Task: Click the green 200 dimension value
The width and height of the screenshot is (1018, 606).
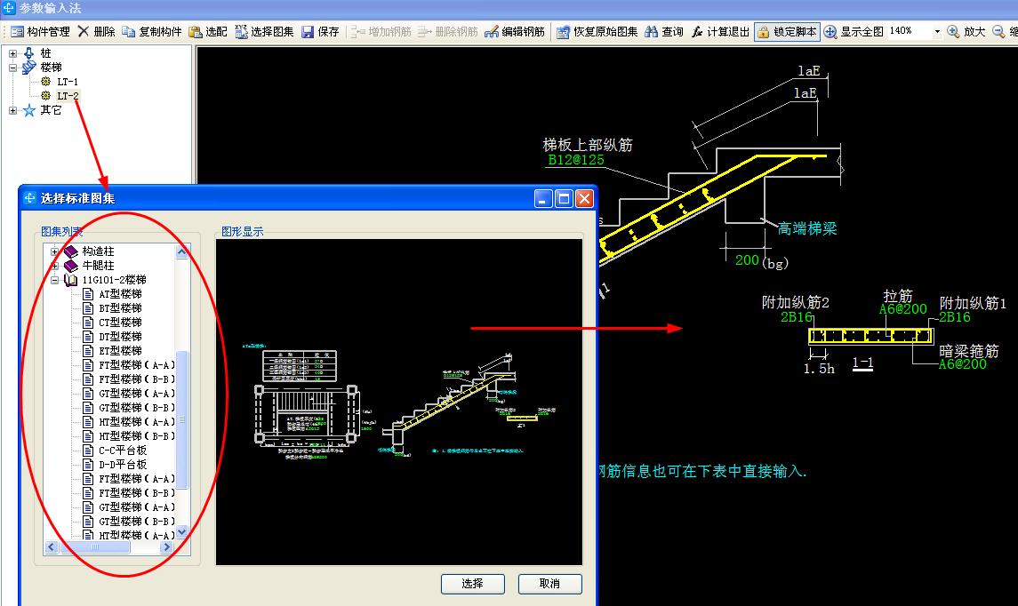Action: tap(747, 260)
